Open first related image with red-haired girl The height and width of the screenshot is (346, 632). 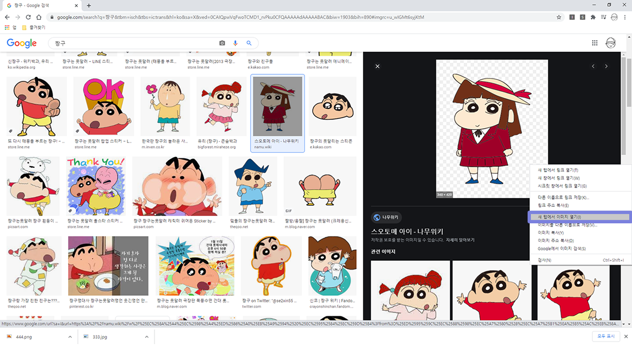coord(411,290)
